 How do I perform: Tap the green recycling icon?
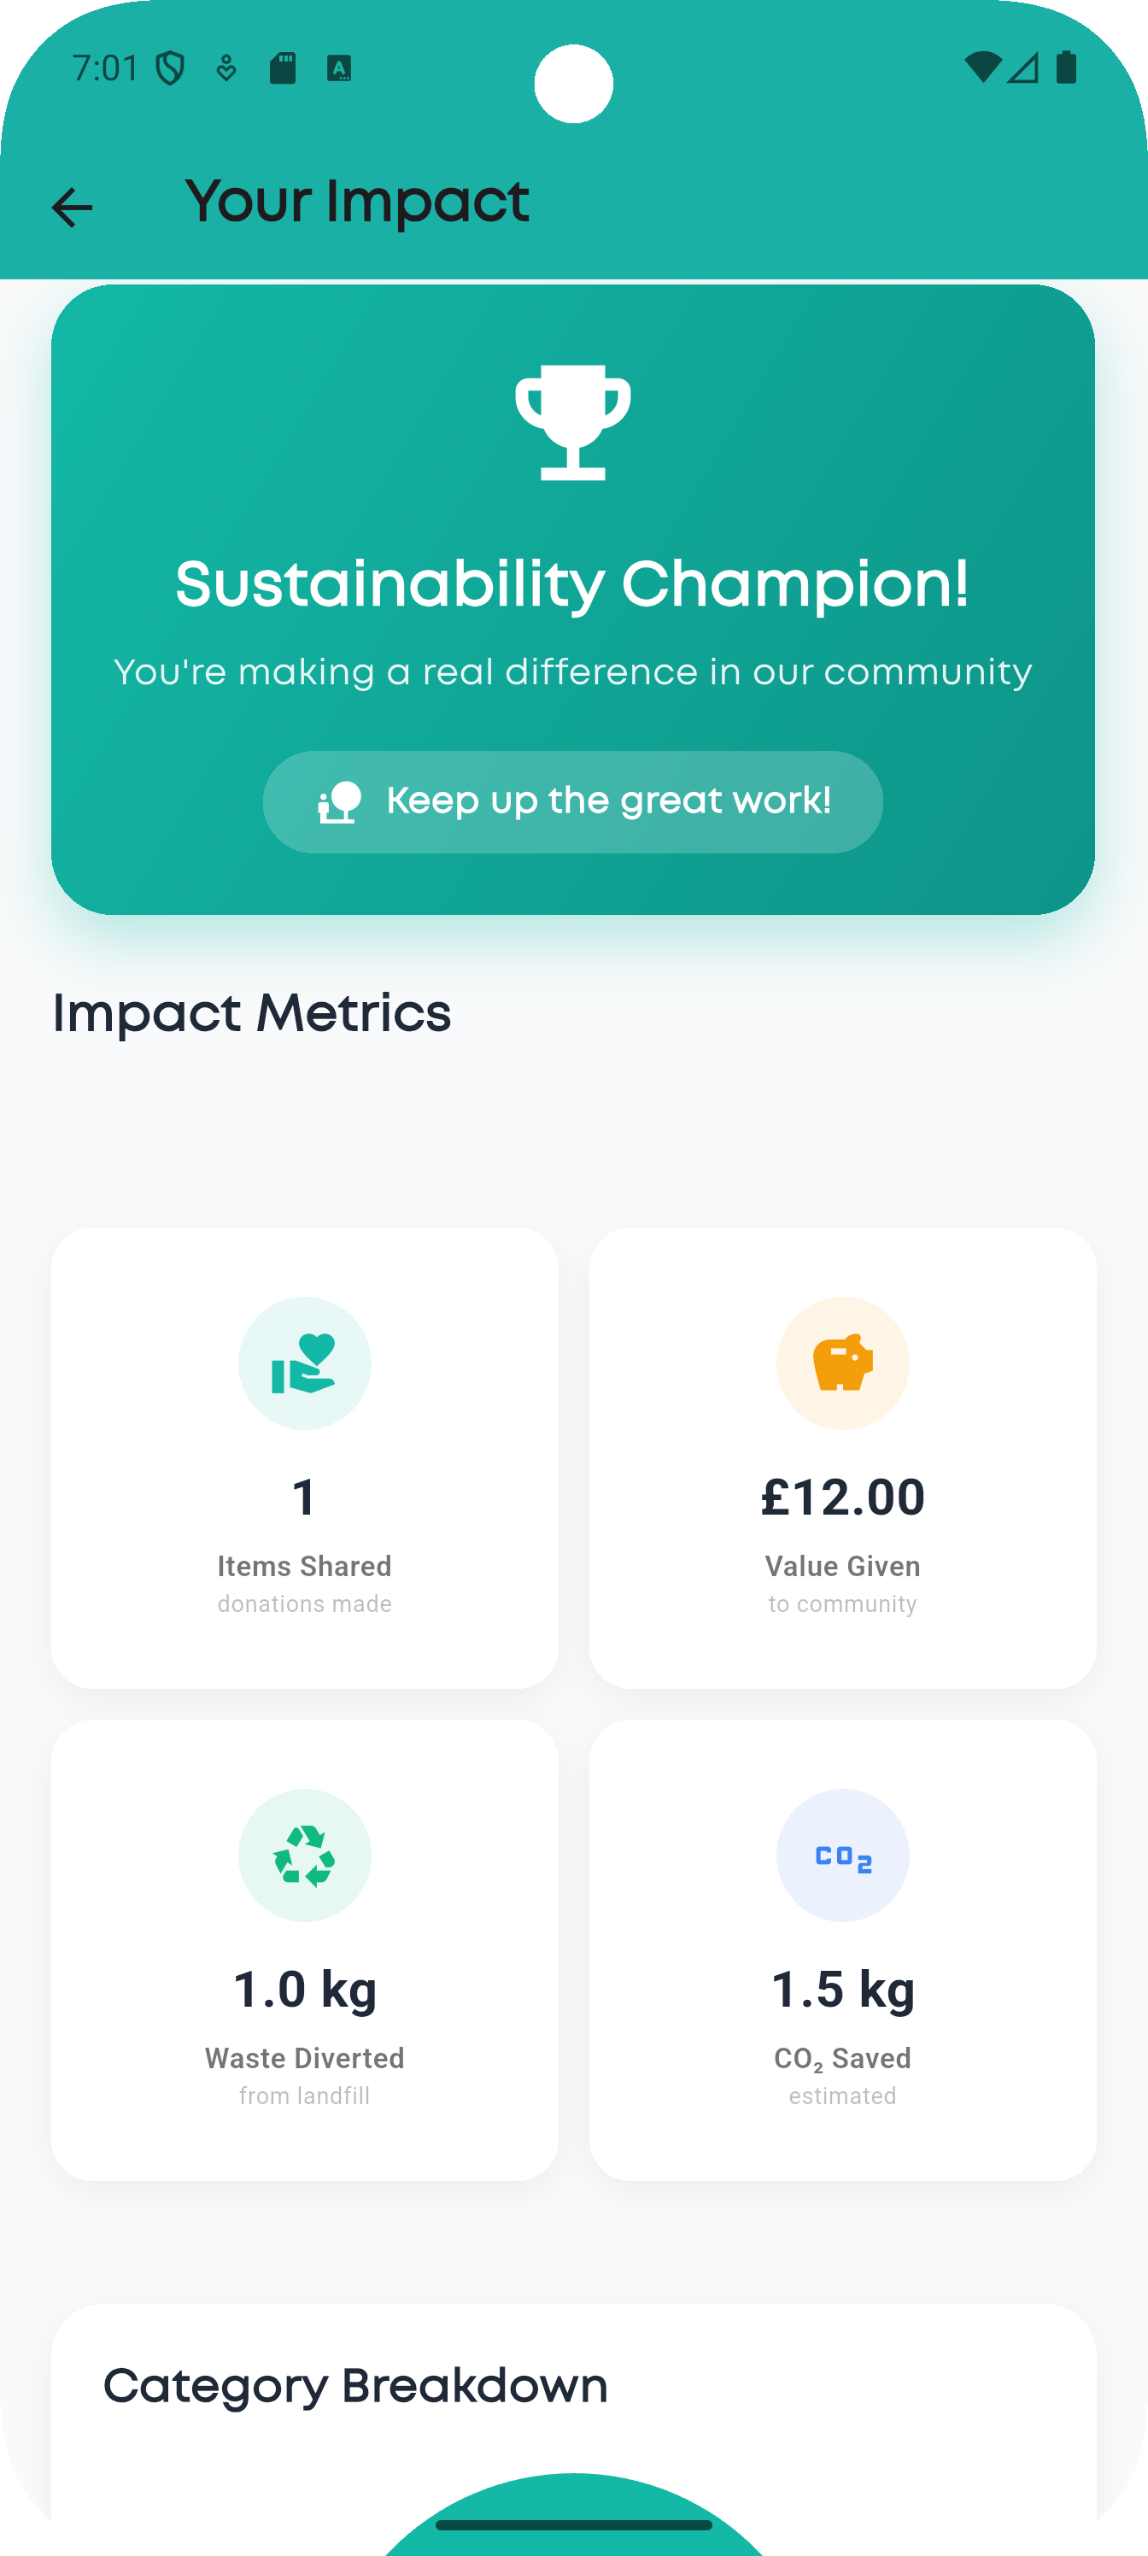coord(305,1855)
